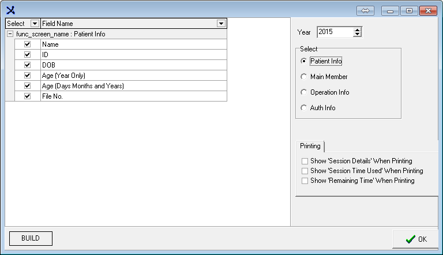This screenshot has width=443, height=255.
Task: Open the Select column filter dropdown
Action: pos(35,24)
